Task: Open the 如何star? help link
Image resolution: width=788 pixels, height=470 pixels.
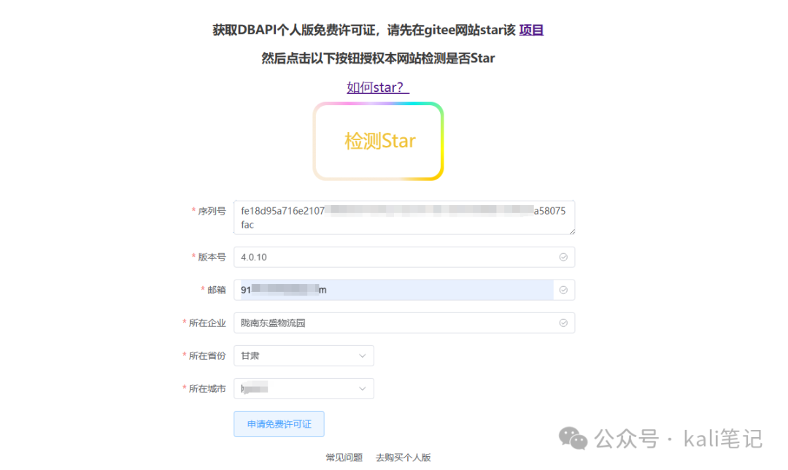Action: [x=378, y=88]
